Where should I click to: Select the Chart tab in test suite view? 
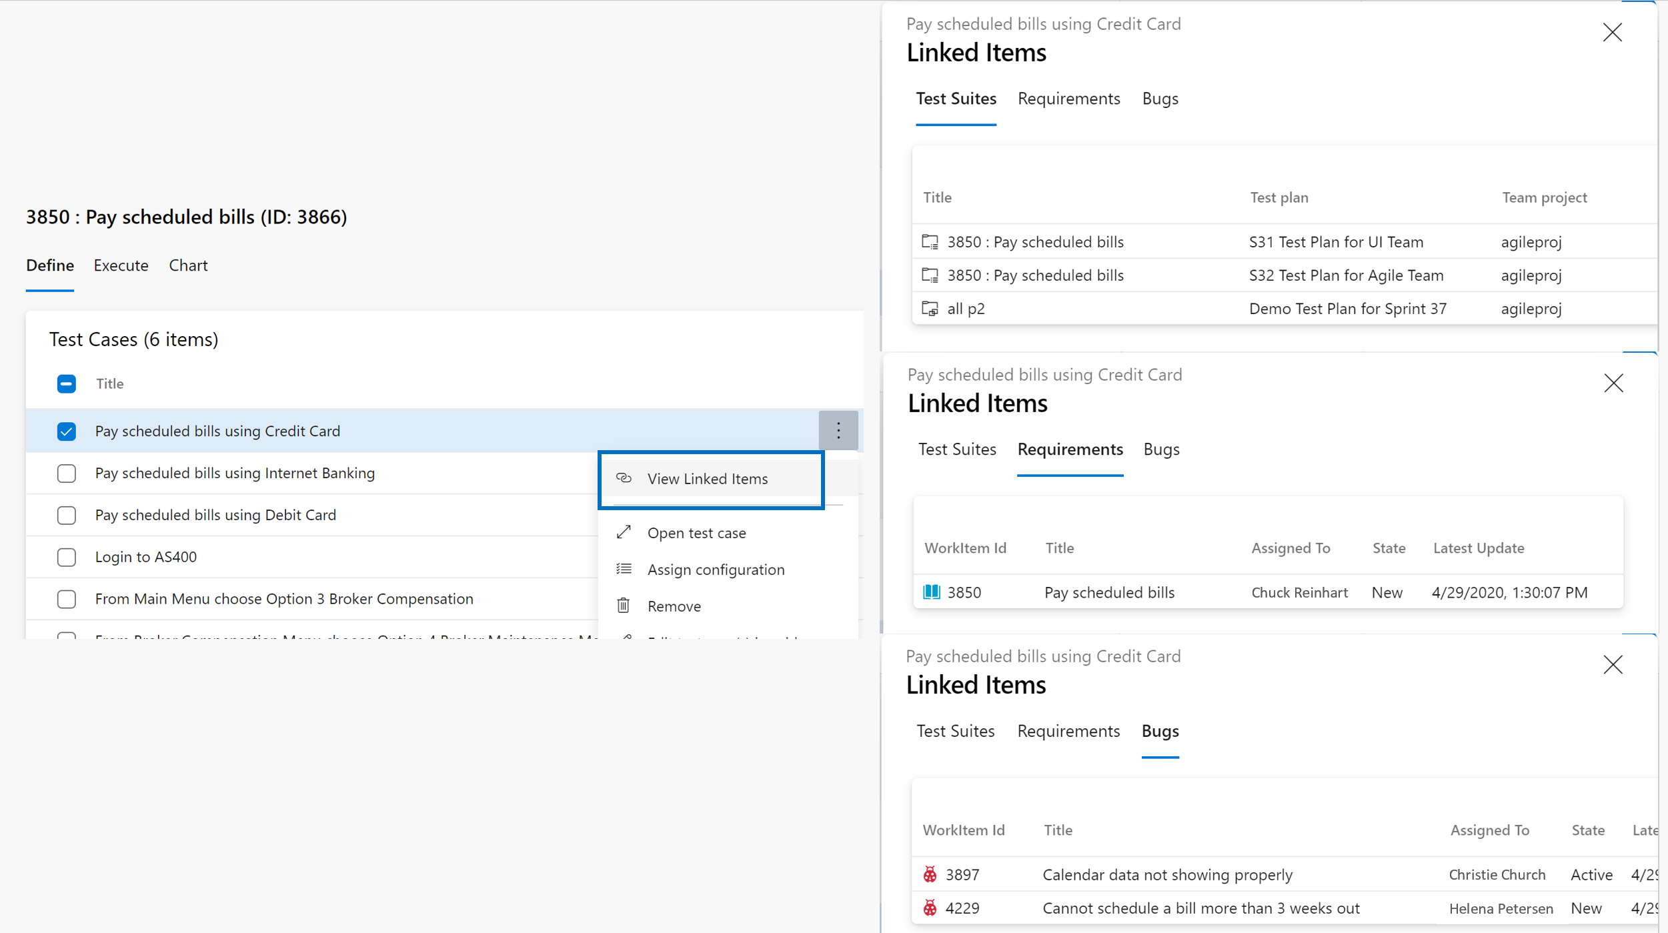(x=188, y=265)
